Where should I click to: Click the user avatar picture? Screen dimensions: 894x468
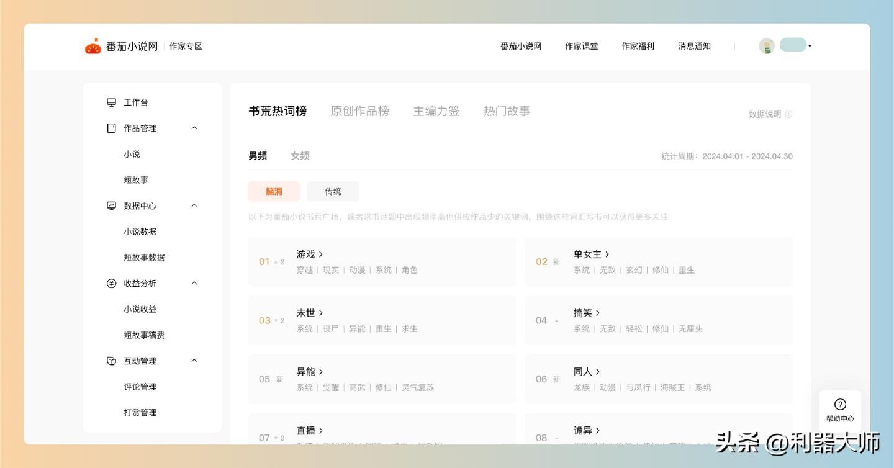pyautogui.click(x=767, y=46)
